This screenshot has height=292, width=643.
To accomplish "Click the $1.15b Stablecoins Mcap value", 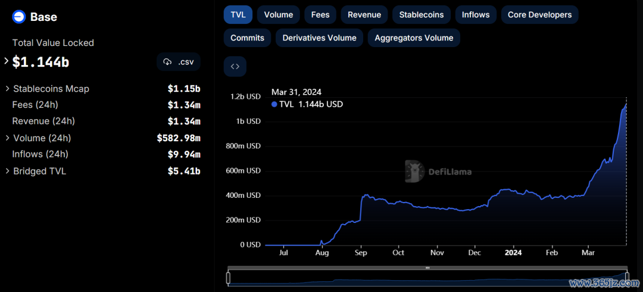I will click(184, 89).
